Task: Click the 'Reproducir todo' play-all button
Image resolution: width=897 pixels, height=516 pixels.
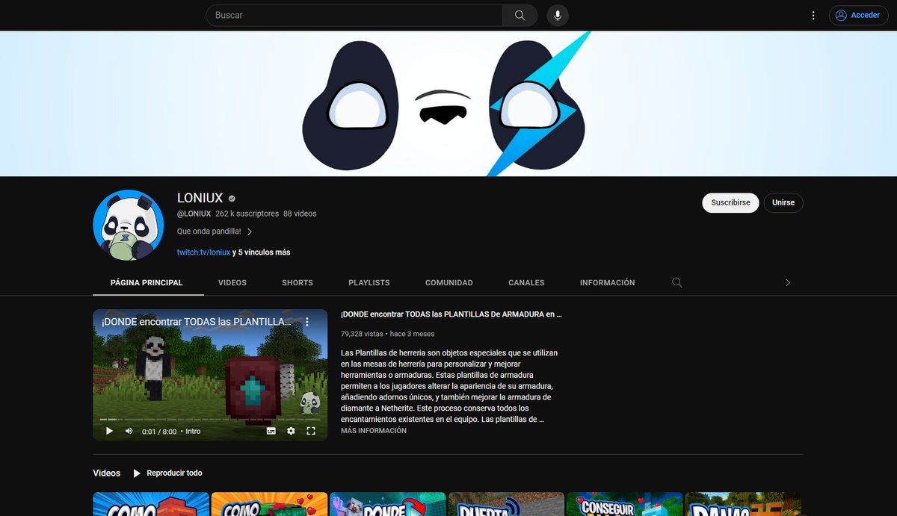Action: click(x=167, y=473)
